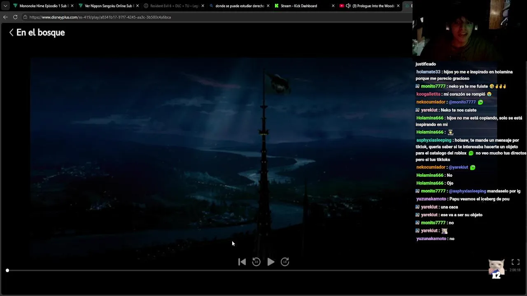Viewport: 527px width, 296px height.
Task: Click the cat x2 emote overlay
Action: 496,269
